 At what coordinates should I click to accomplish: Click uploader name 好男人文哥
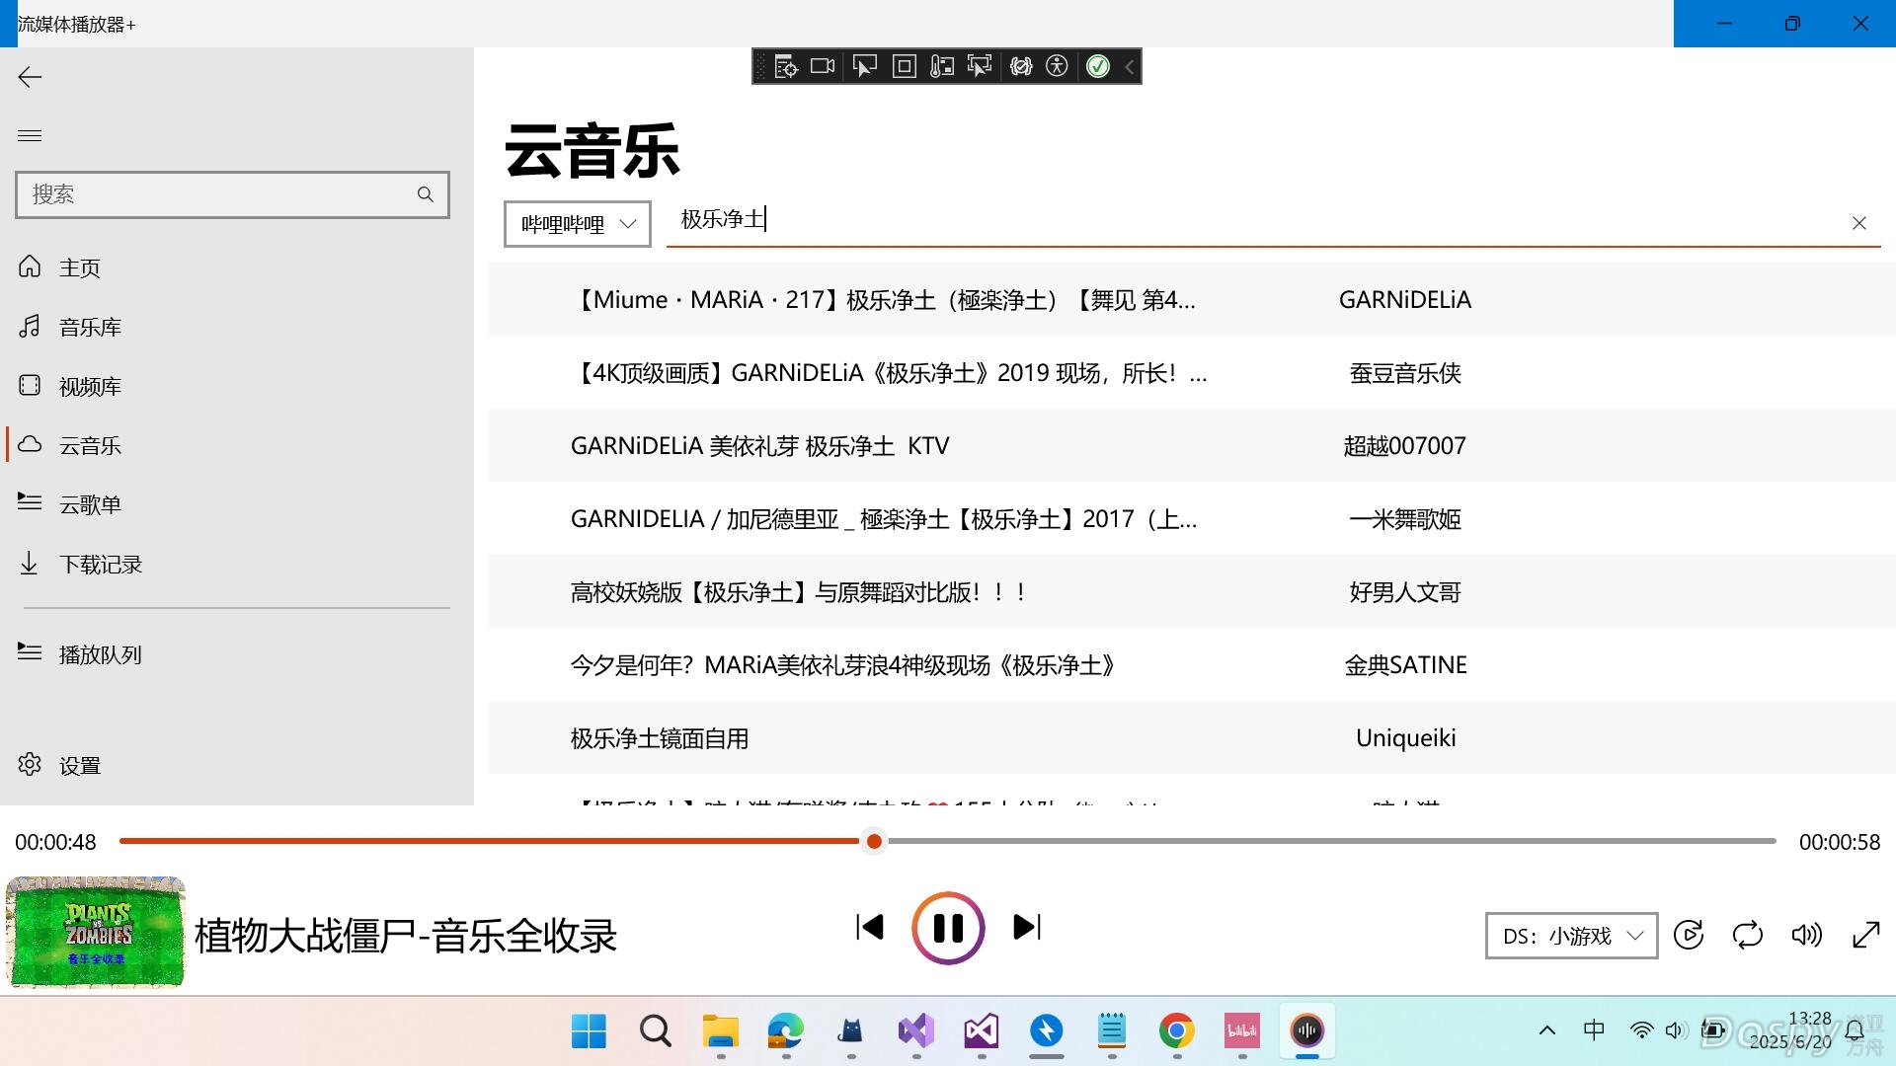pos(1405,592)
